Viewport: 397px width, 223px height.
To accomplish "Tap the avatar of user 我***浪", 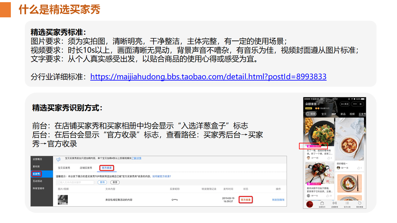I will pyautogui.click(x=339, y=168).
